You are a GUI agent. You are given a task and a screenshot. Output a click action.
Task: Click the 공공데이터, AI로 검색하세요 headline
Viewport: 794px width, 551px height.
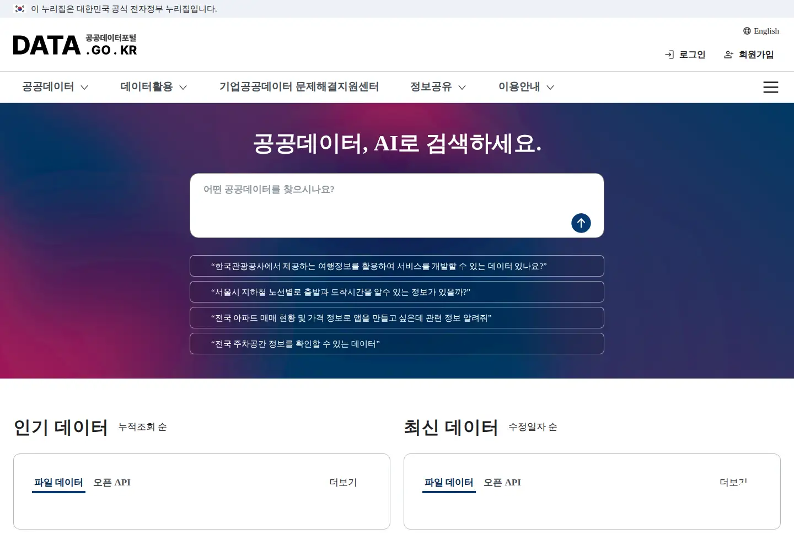click(x=397, y=144)
